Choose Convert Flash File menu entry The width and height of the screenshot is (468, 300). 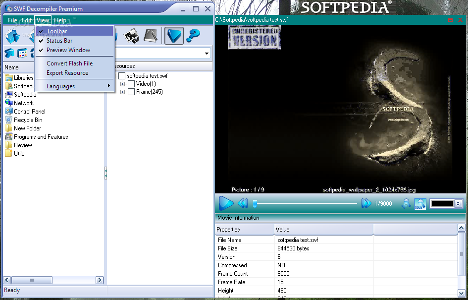tap(74, 63)
